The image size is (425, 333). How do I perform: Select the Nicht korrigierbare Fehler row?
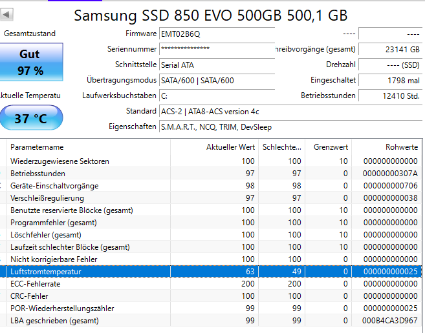(211, 259)
